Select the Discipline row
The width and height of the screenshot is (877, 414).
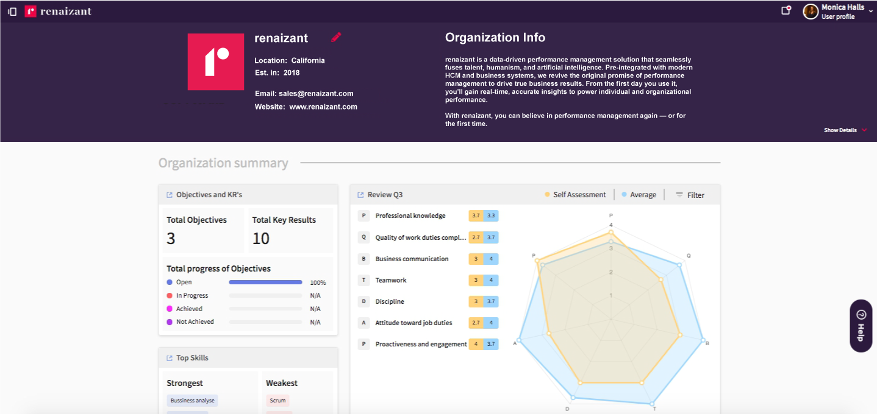pyautogui.click(x=428, y=301)
